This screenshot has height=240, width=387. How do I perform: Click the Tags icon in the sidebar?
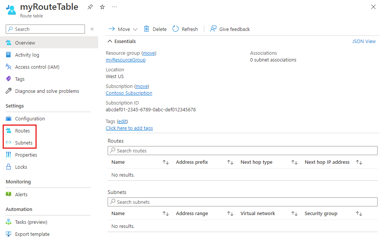pos(9,79)
